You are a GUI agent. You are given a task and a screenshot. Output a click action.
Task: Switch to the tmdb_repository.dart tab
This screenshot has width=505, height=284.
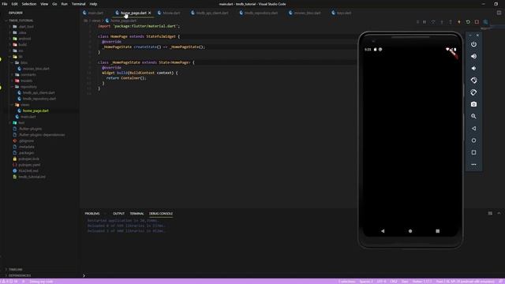259,13
